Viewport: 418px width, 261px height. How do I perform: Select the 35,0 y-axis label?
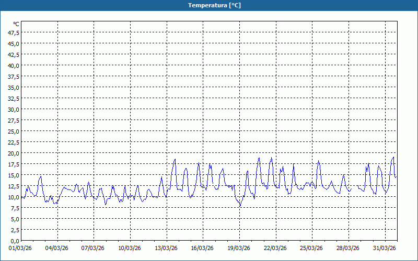click(x=14, y=88)
